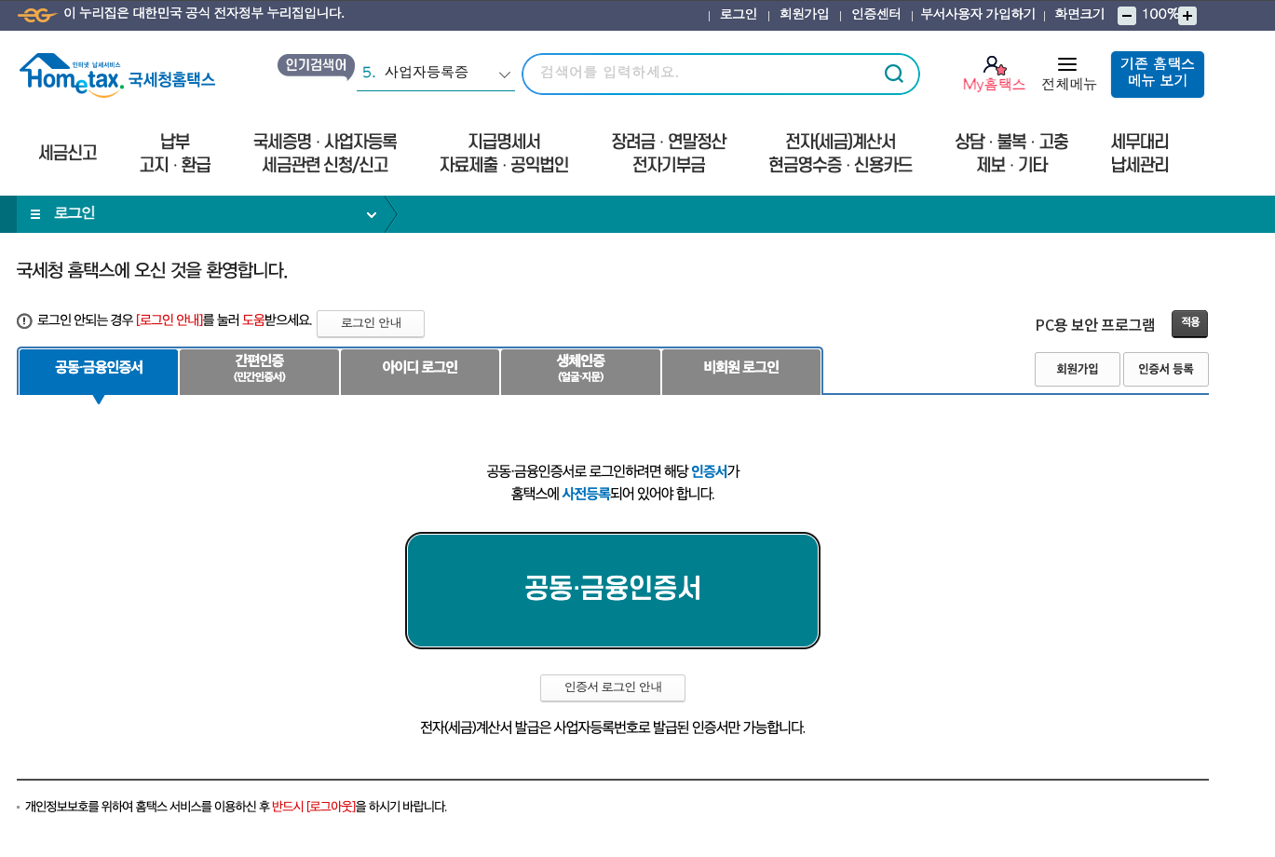The image size is (1275, 857).
Task: Open the 로그인 breadcrumb chevron dropdown
Action: pos(372,213)
